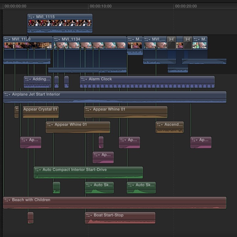Viewport: 237px width, 237px height.
Task: Open adjustments dropdown on MVI_1134 clip
Action: coord(57,39)
